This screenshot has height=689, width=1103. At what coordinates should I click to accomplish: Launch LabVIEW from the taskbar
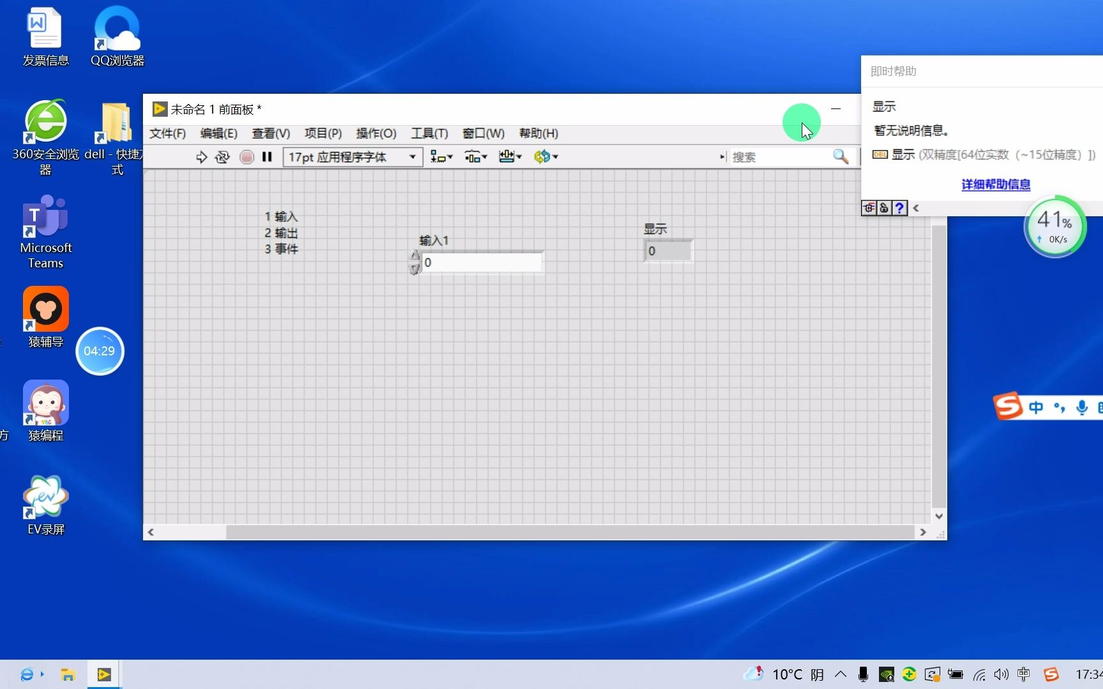[104, 674]
